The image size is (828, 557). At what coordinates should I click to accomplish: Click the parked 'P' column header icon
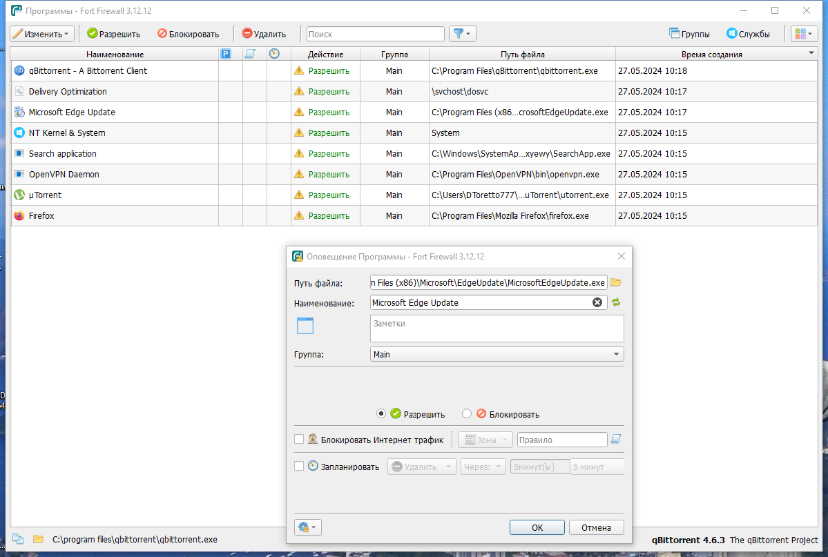click(x=226, y=54)
